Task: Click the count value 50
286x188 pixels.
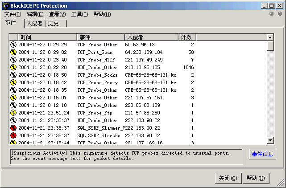Action: click(191, 52)
